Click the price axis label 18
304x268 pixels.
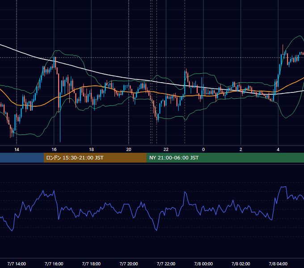[91, 150]
